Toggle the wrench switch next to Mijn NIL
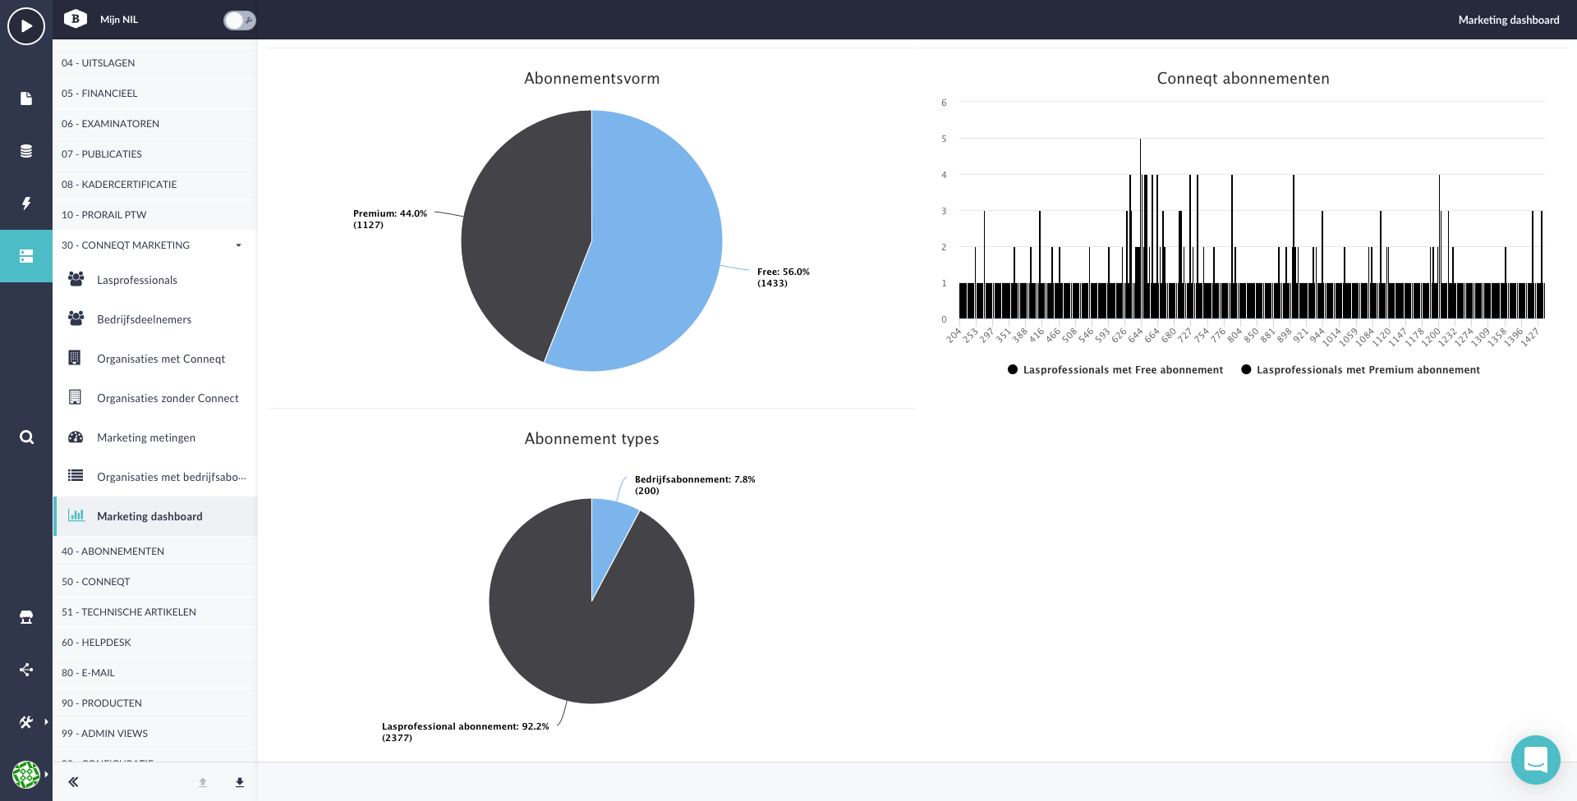 (239, 20)
